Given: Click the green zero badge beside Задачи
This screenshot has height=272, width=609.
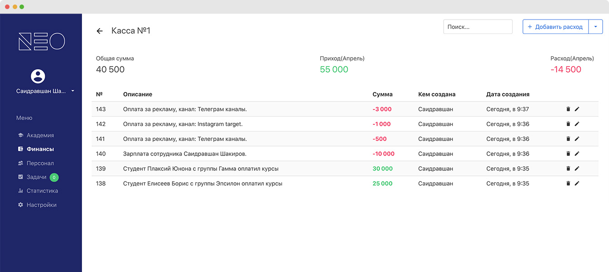Looking at the screenshot, I should [x=54, y=177].
